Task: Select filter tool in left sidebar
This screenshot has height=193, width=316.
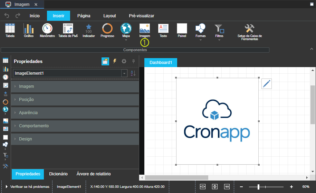Action: [6, 155]
